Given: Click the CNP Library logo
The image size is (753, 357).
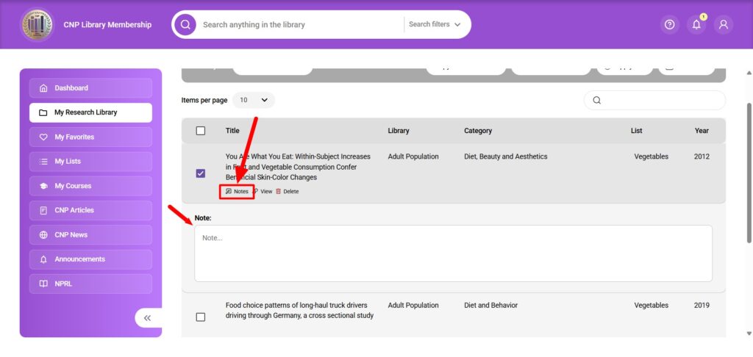Looking at the screenshot, I should (x=37, y=24).
